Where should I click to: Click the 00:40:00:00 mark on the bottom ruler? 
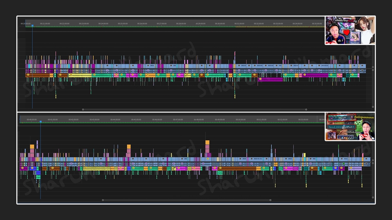32,120
